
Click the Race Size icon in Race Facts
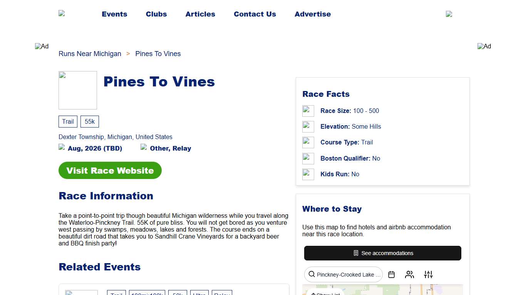click(x=308, y=111)
